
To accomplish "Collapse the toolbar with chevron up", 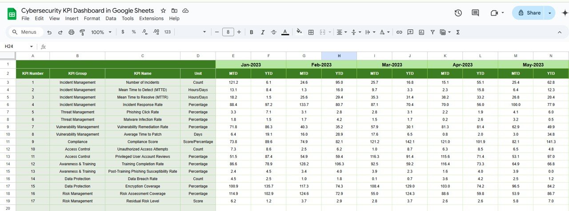I will (560, 32).
